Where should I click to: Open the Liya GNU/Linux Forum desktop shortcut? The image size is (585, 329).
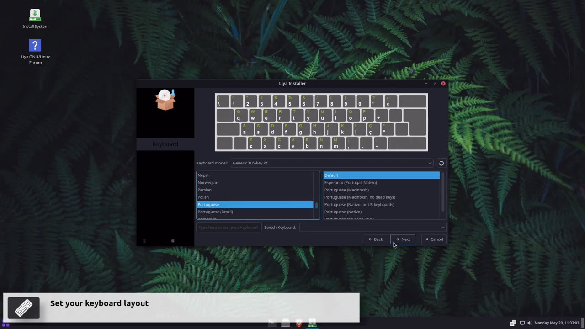pyautogui.click(x=35, y=52)
